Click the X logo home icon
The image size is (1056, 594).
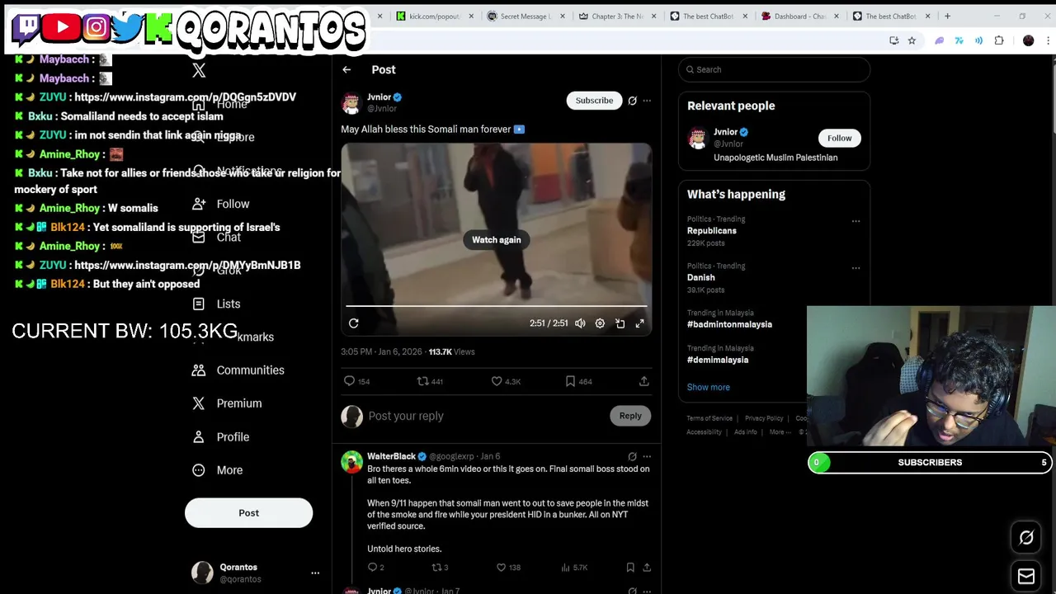click(x=199, y=70)
